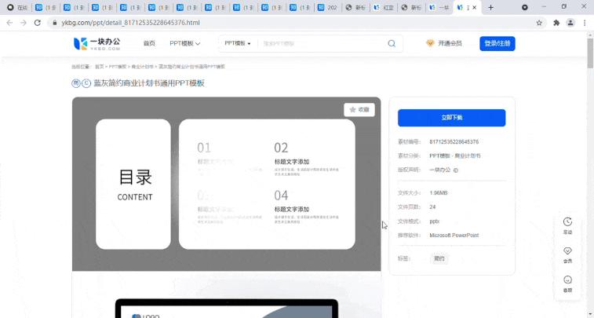Click the 登录/注册 login button
594x318 pixels.
pos(497,44)
